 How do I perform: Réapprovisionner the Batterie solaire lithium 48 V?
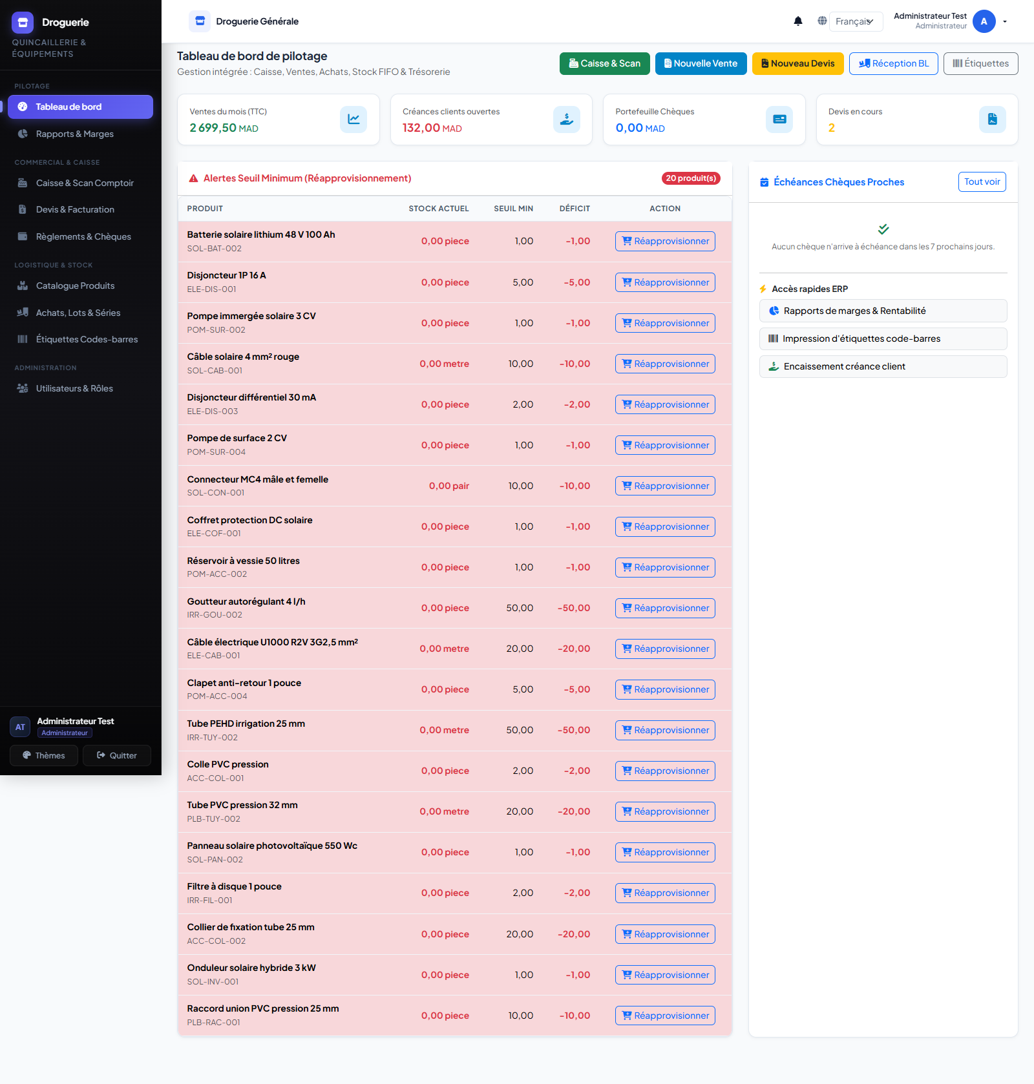point(665,241)
